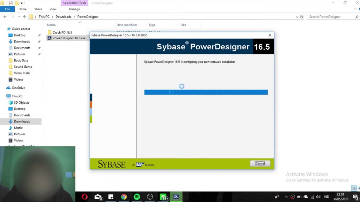Launch Google Chrome from taskbar
Image resolution: width=360 pixels, height=202 pixels.
point(124,197)
